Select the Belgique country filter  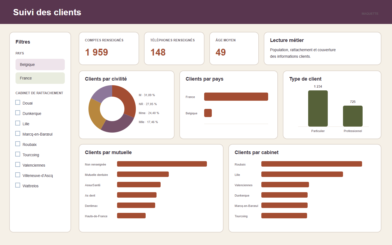40,65
